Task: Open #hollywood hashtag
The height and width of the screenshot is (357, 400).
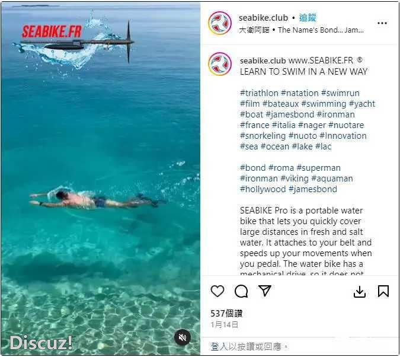Action: (263, 189)
